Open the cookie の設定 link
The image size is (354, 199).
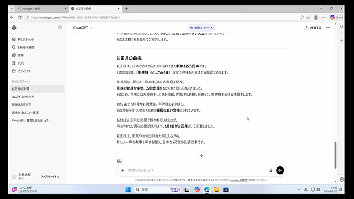[239, 180]
